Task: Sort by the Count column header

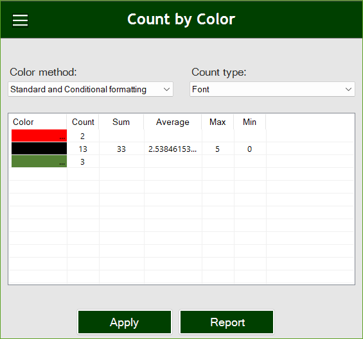Action: 83,122
